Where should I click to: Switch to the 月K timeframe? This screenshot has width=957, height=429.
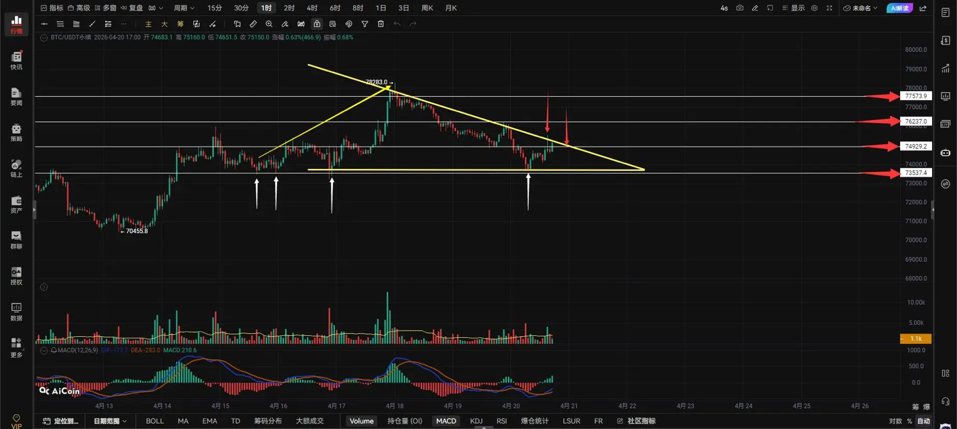[451, 8]
